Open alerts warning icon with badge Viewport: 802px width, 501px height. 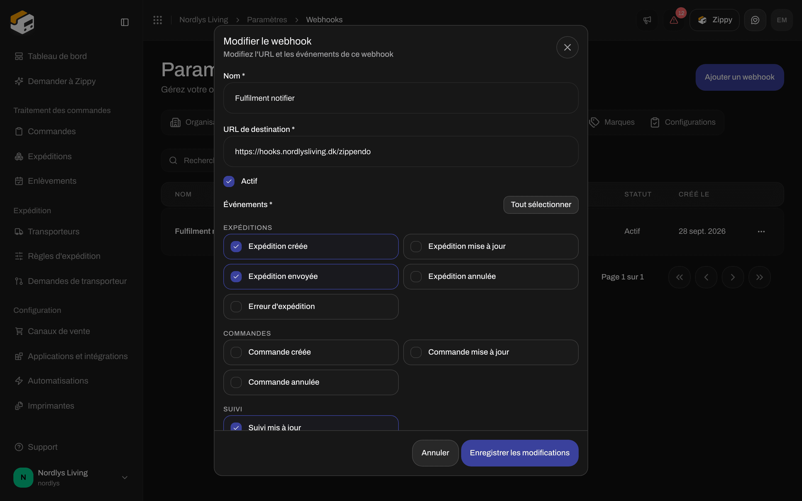674,20
